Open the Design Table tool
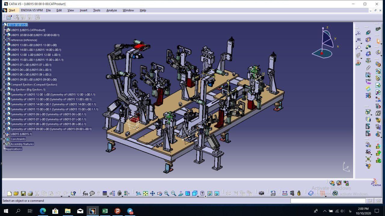This screenshot has height=216, width=385. [x=105, y=193]
